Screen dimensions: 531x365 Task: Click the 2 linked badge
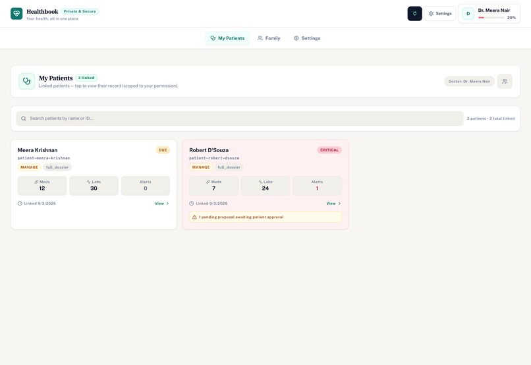point(86,78)
